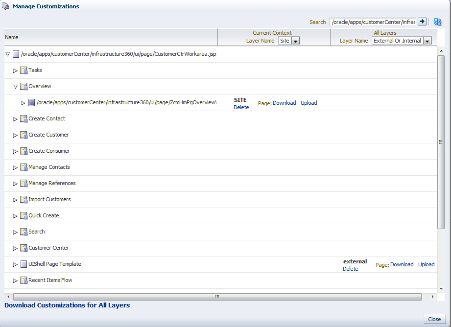451x327 pixels.
Task: Click the horizontal scrollbar left arrow
Action: 8,297
